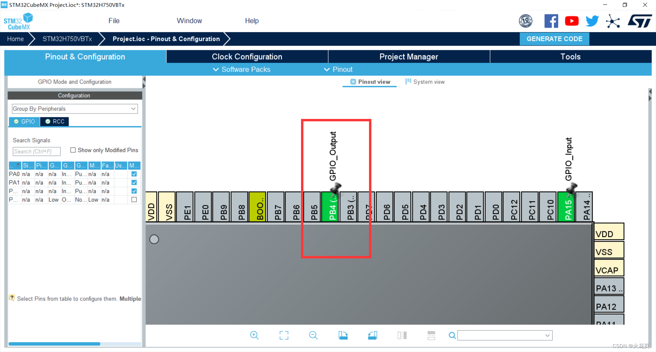Screen dimensions: 656x352
Task: Rotate the chip counter-clockwise
Action: 373,335
